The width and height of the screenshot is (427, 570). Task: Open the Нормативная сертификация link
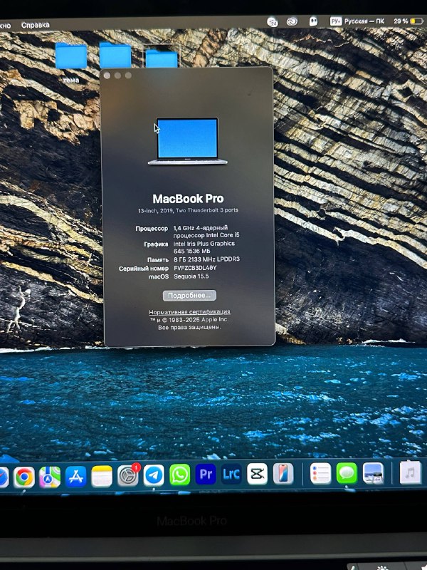tap(189, 312)
